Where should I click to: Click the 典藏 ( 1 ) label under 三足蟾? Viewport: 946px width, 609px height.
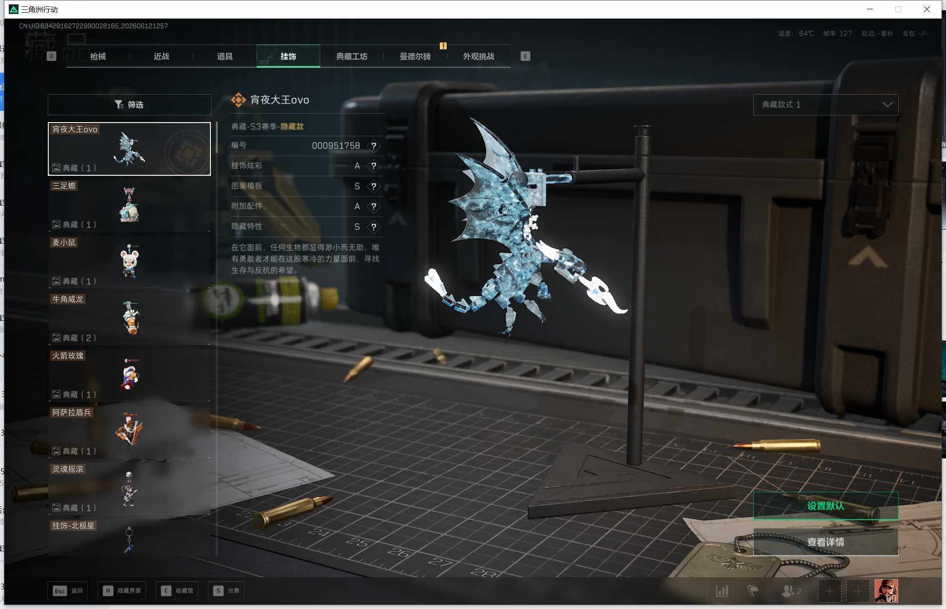pyautogui.click(x=79, y=225)
